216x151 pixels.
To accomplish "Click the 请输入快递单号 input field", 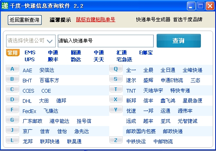I will (x=106, y=41).
